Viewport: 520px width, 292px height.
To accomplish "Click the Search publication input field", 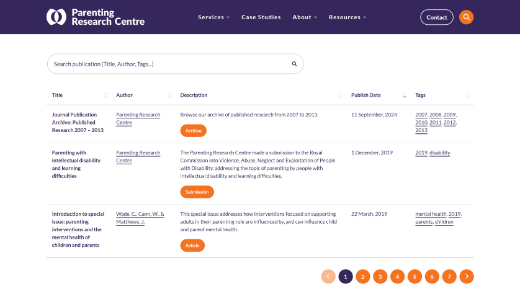I will (175, 64).
